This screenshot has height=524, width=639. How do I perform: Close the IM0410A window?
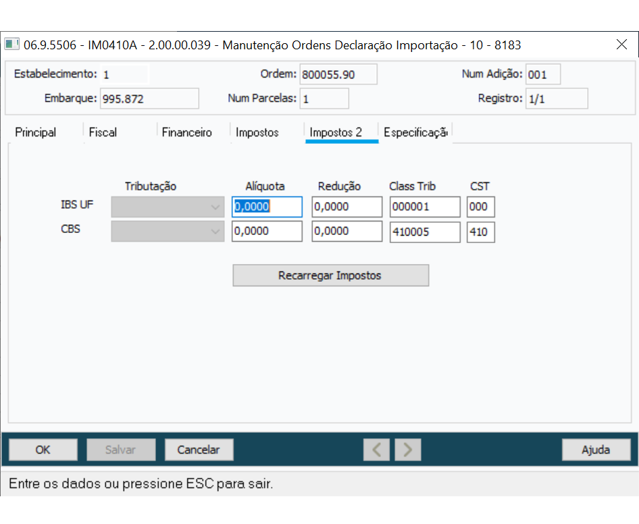[x=621, y=45]
